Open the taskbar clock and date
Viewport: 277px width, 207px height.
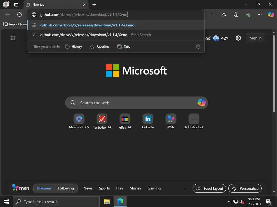click(254, 202)
